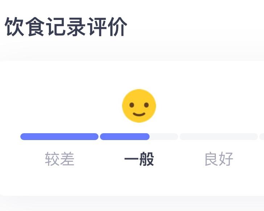Click the gray unfilled part of second segment
This screenshot has width=264, height=211.
(164, 136)
